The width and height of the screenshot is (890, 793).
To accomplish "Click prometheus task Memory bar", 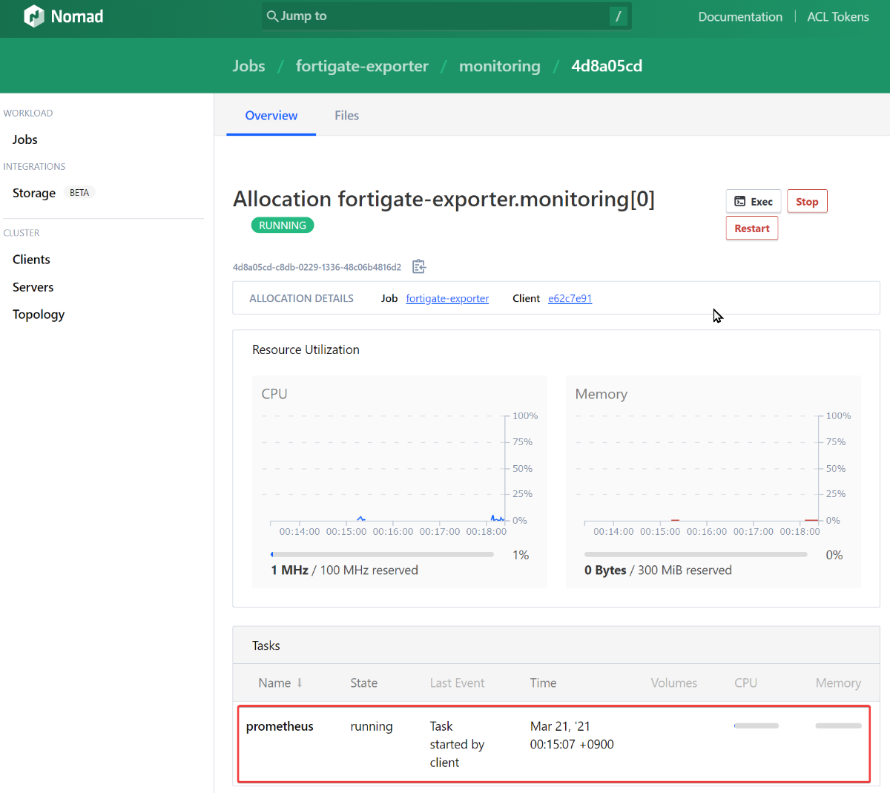I will 838,725.
